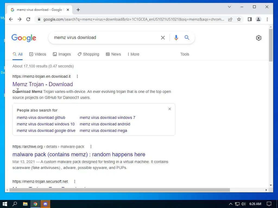
Task: Open Chrome's side panel
Action: (x=250, y=19)
